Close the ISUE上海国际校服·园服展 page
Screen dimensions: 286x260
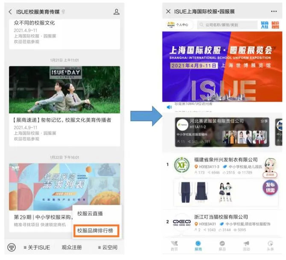[168, 12]
